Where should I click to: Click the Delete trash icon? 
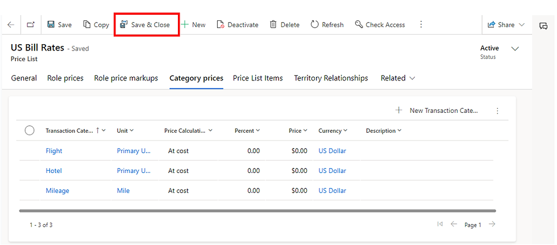[x=273, y=25]
